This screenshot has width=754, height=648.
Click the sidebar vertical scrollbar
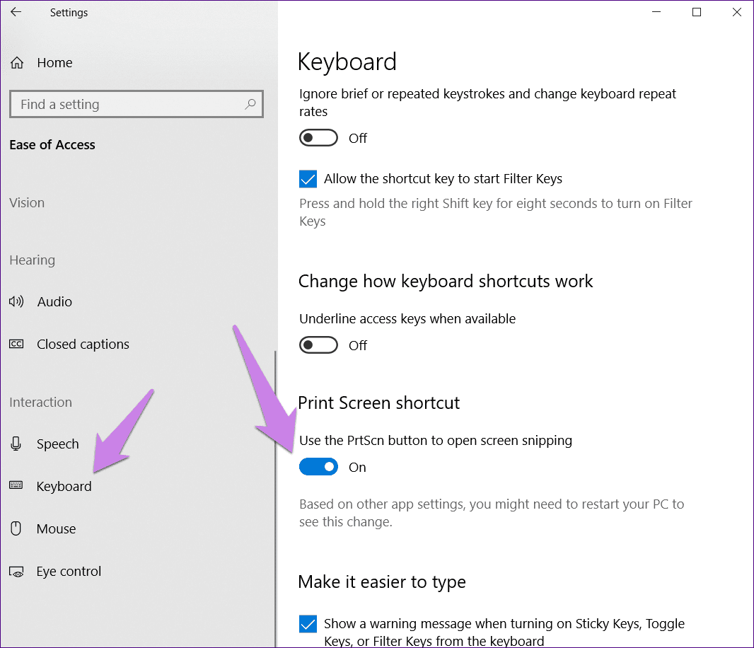pyautogui.click(x=276, y=499)
